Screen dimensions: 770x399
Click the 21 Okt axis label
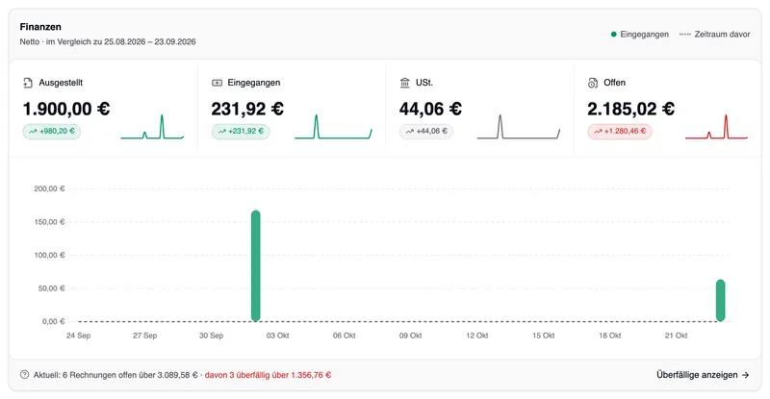(x=677, y=336)
